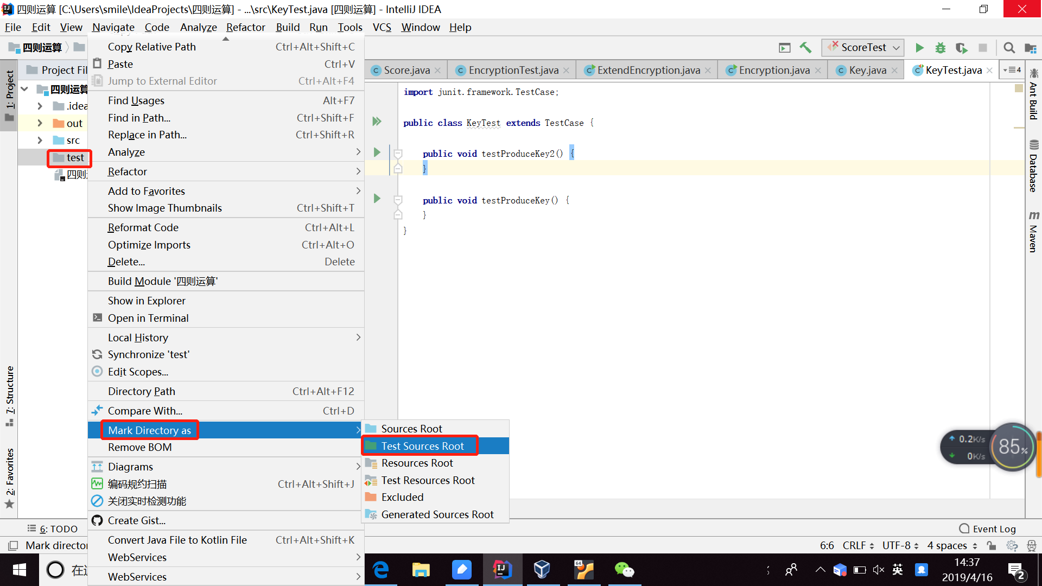1042x586 pixels.
Task: Toggle the Project tool window stripe button
Action: pos(9,95)
